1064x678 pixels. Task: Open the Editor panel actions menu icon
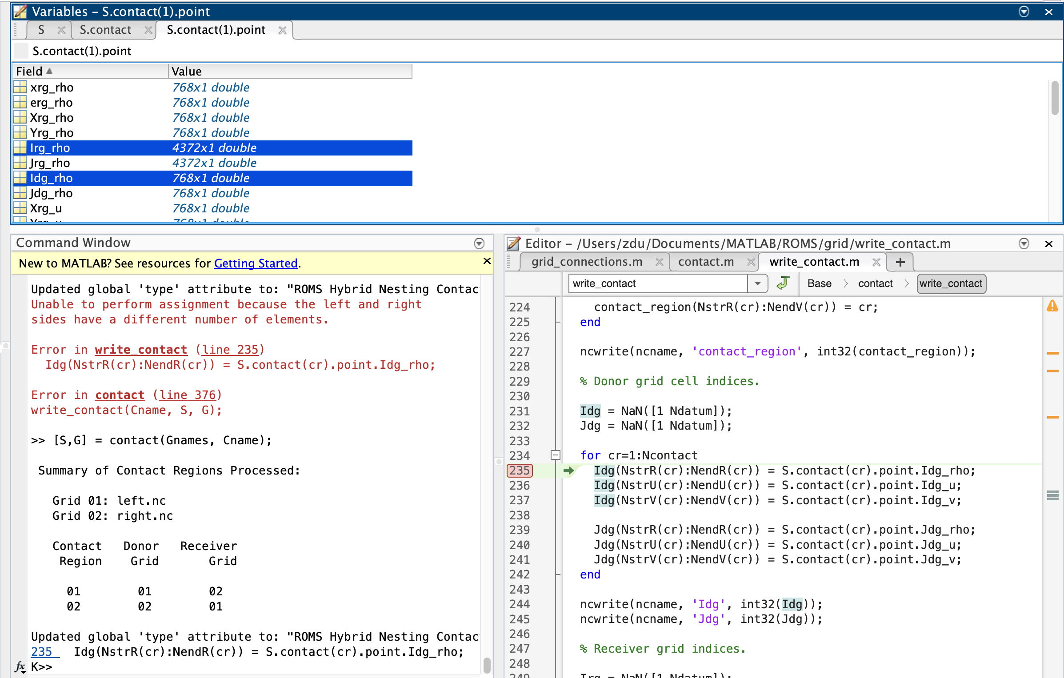coord(1024,243)
